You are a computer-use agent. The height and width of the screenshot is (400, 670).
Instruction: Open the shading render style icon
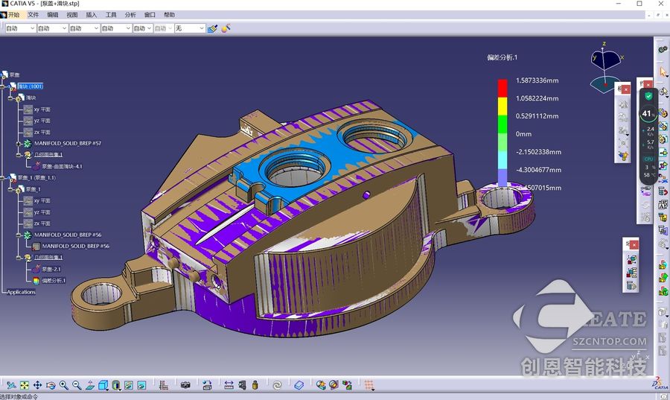click(x=116, y=385)
